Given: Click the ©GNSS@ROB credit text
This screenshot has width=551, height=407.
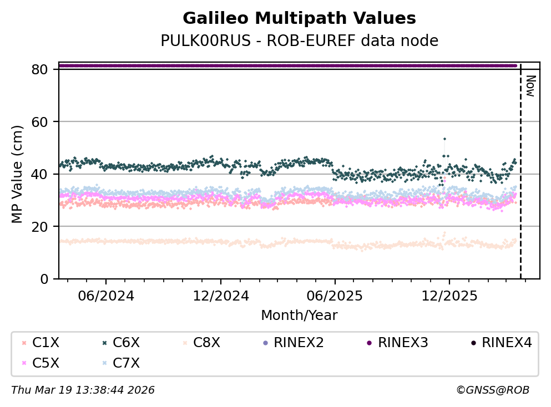Looking at the screenshot, I should coord(492,390).
